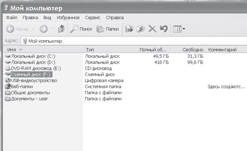Click the Delete X icon
Screen dimensions: 247x151
tap(152, 29)
